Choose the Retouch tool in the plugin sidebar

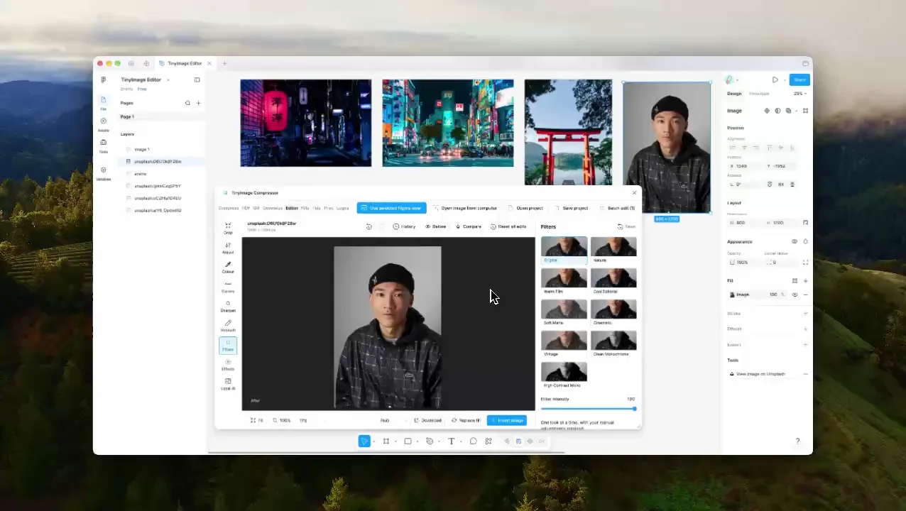point(228,326)
